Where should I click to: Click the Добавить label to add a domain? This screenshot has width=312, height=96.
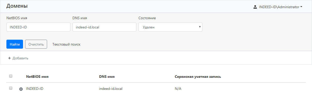point(20,58)
